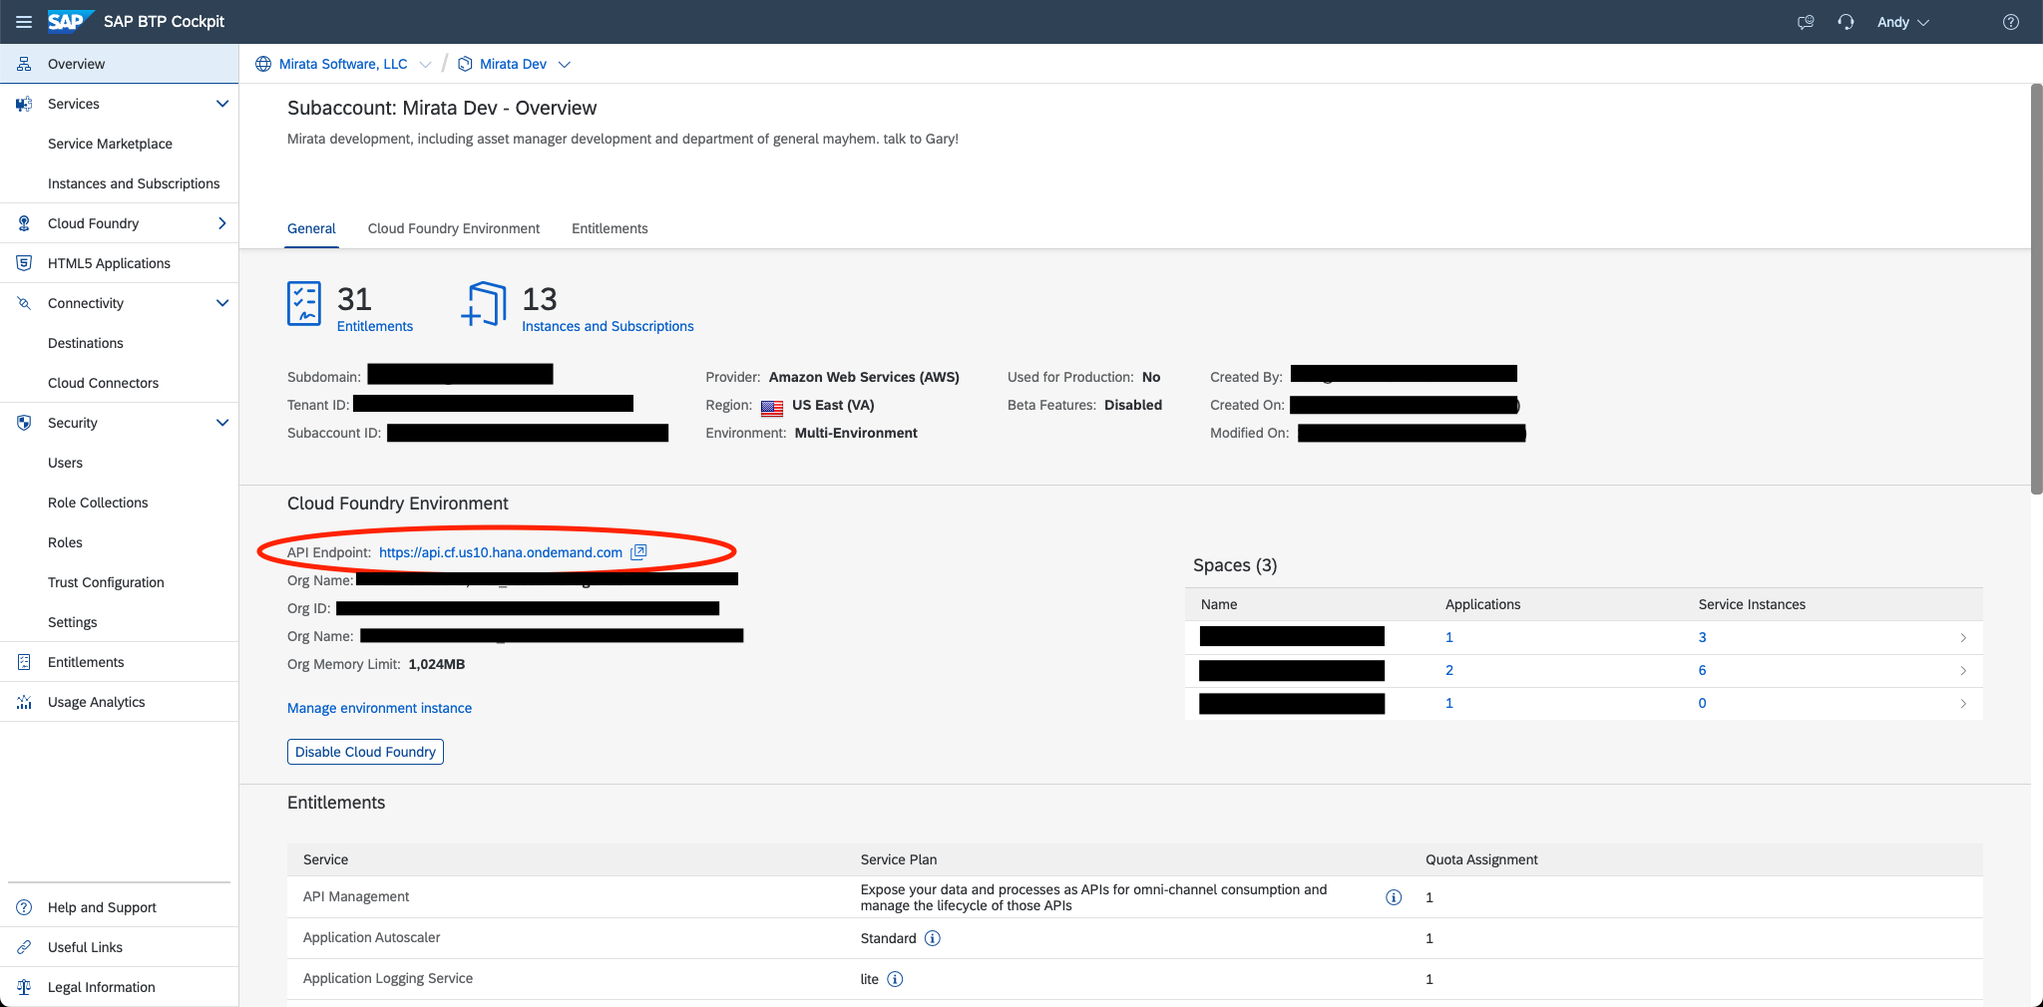Open Cloud Connectors in sidebar

[103, 383]
